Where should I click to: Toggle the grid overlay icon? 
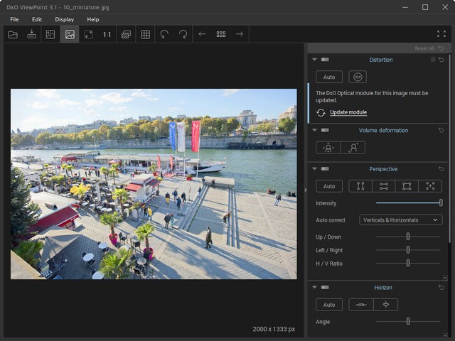(145, 34)
